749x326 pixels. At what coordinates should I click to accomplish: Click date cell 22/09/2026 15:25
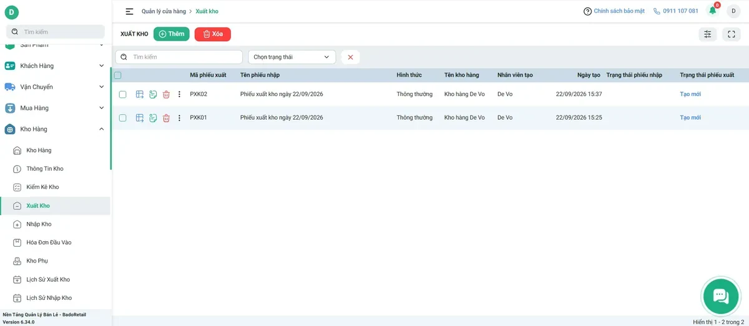pos(579,118)
